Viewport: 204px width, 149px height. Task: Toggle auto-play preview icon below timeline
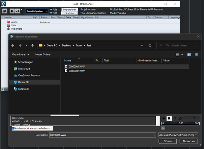pyautogui.click(x=163, y=128)
